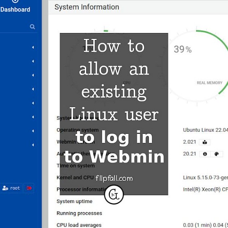This screenshot has height=228, width=228.
Task: Click the palette icon beside theme 20.21
Action: 217,154
